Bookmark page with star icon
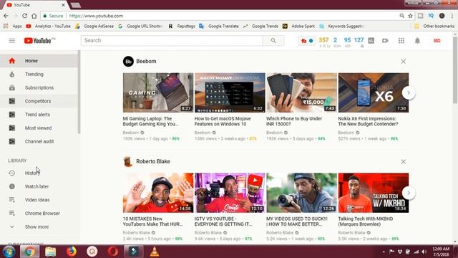Viewport: 458px width, 258px height. click(x=410, y=16)
